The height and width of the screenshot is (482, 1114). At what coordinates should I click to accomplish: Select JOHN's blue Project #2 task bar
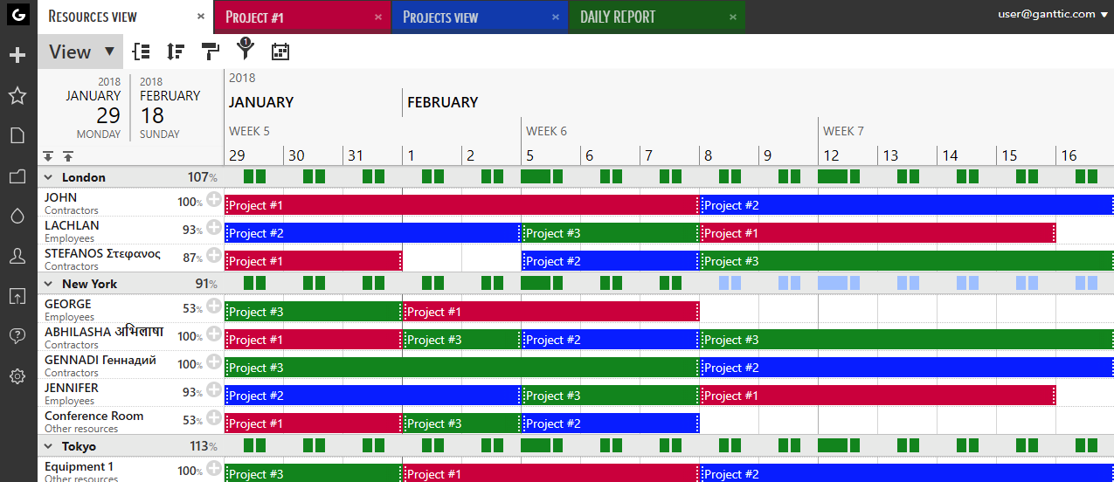(907, 205)
